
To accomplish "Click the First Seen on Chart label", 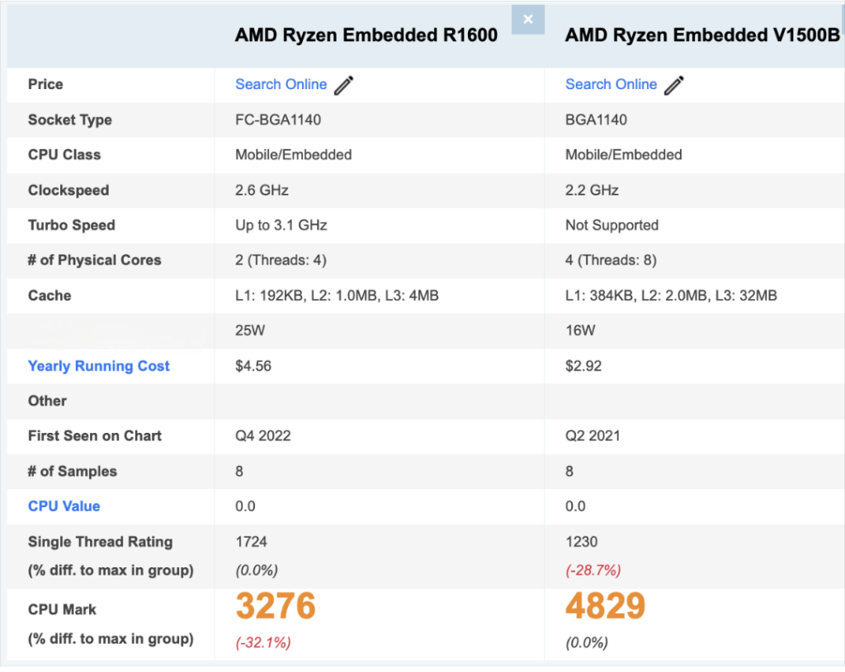I will [94, 435].
